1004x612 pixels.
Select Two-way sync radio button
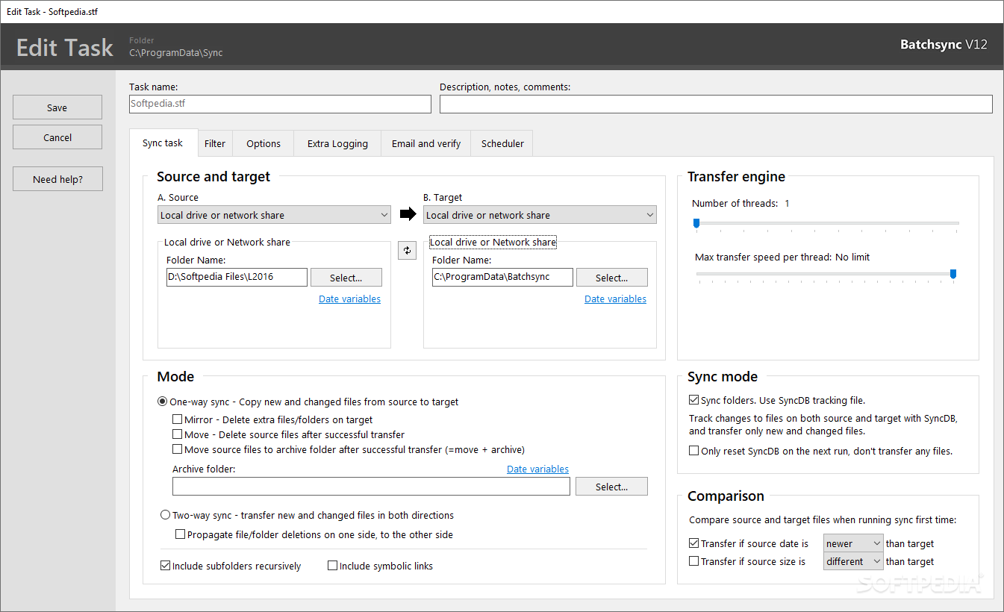click(166, 515)
